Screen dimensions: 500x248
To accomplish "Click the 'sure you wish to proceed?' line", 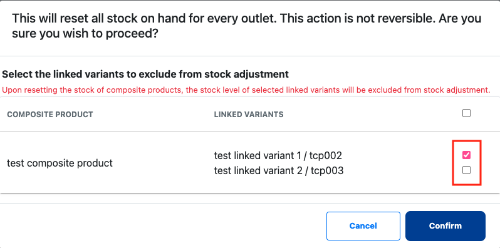I will coord(85,34).
